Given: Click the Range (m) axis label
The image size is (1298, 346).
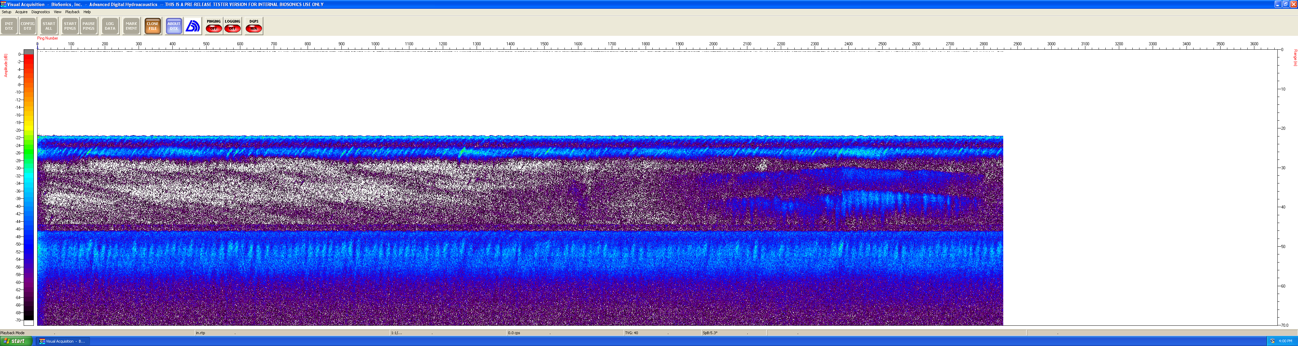Looking at the screenshot, I should 1295,57.
